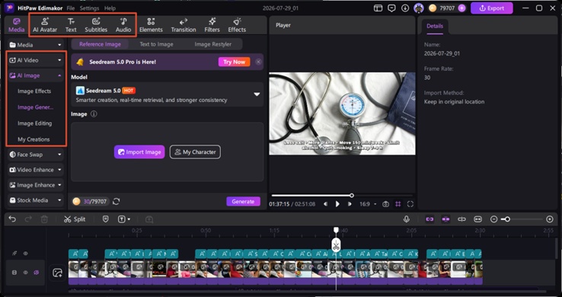Redo the last timeline action

coord(28,219)
